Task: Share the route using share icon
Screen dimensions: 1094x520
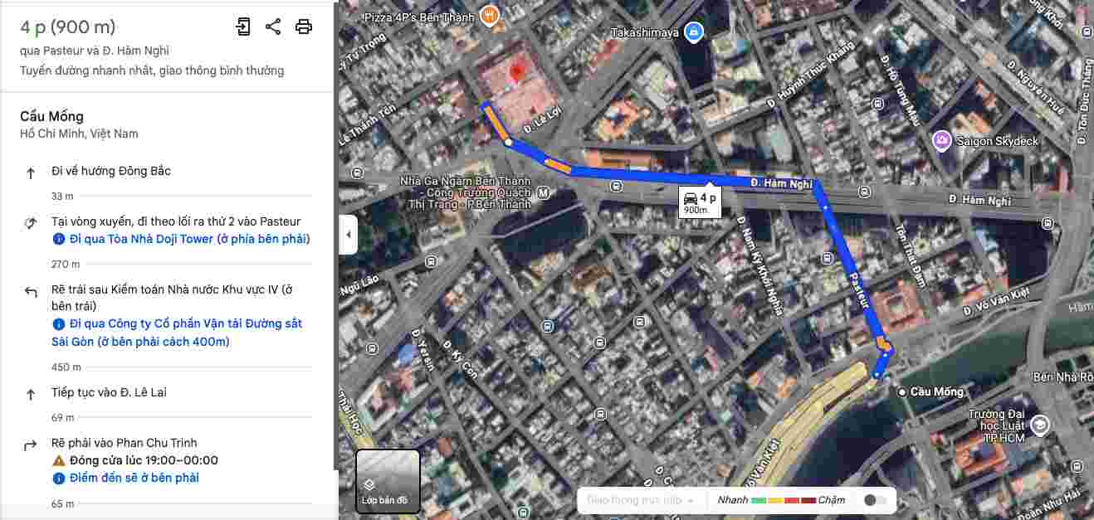Action: (273, 27)
